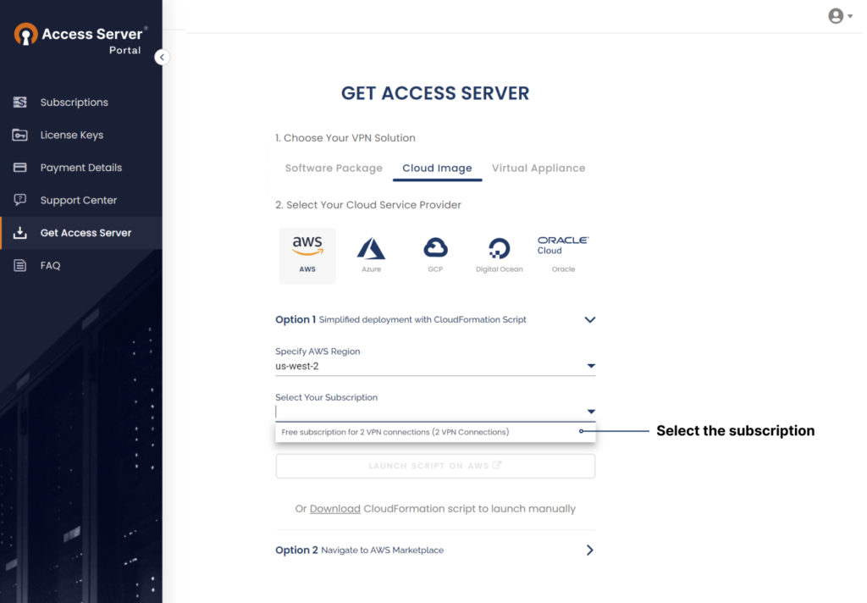Select GCP as cloud provider

(x=435, y=256)
